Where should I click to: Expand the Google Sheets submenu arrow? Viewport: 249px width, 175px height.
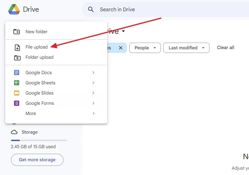93,83
